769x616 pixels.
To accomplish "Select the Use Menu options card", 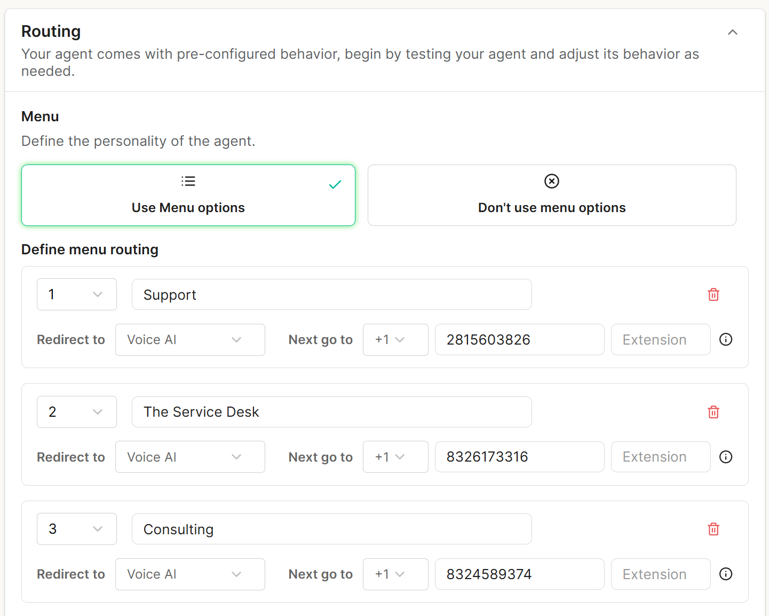I will click(x=188, y=196).
